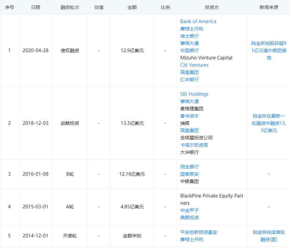The width and height of the screenshot is (290, 248).
Task: Select the date cell 2015-03-01
Action: (x=36, y=207)
